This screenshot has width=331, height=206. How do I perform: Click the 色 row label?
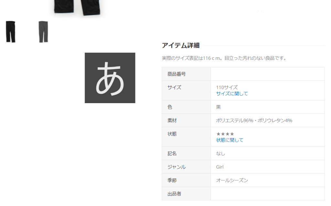tap(170, 107)
